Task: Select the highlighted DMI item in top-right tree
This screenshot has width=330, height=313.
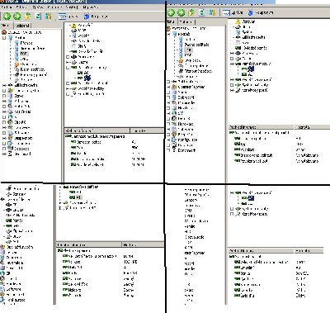Action: point(188,50)
